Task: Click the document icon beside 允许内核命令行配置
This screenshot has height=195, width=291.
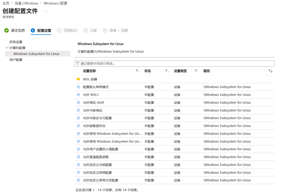Action: click(79, 118)
